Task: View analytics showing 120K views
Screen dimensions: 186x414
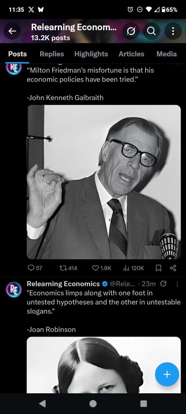Action: tap(134, 268)
